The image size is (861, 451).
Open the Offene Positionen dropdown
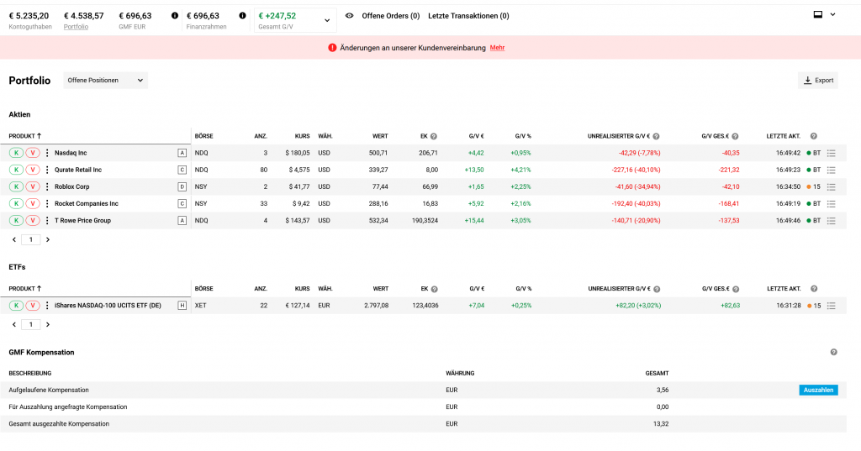(x=105, y=81)
